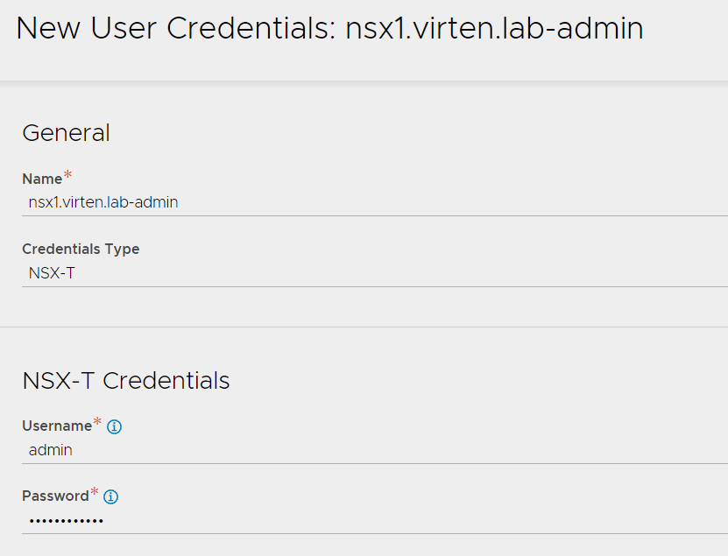Click the red asterisk next to Name
The width and height of the screenshot is (728, 556).
point(67,175)
